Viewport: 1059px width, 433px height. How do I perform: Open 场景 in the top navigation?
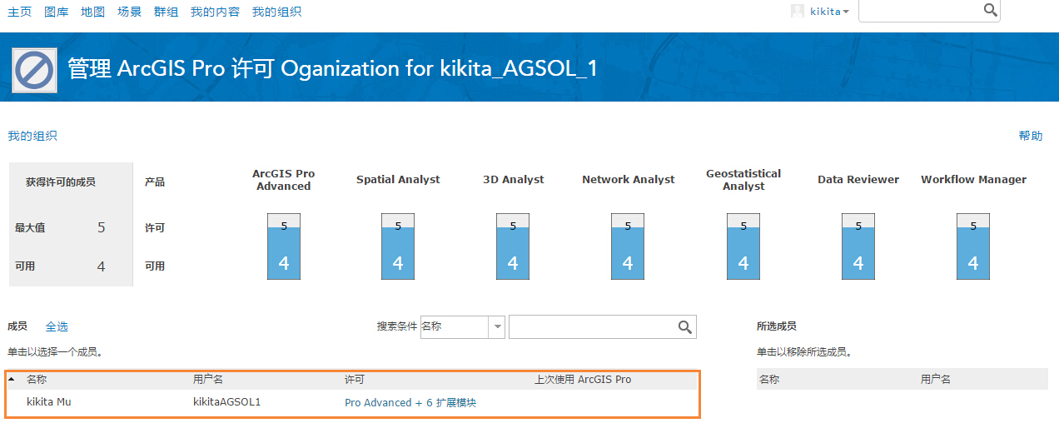tap(129, 12)
